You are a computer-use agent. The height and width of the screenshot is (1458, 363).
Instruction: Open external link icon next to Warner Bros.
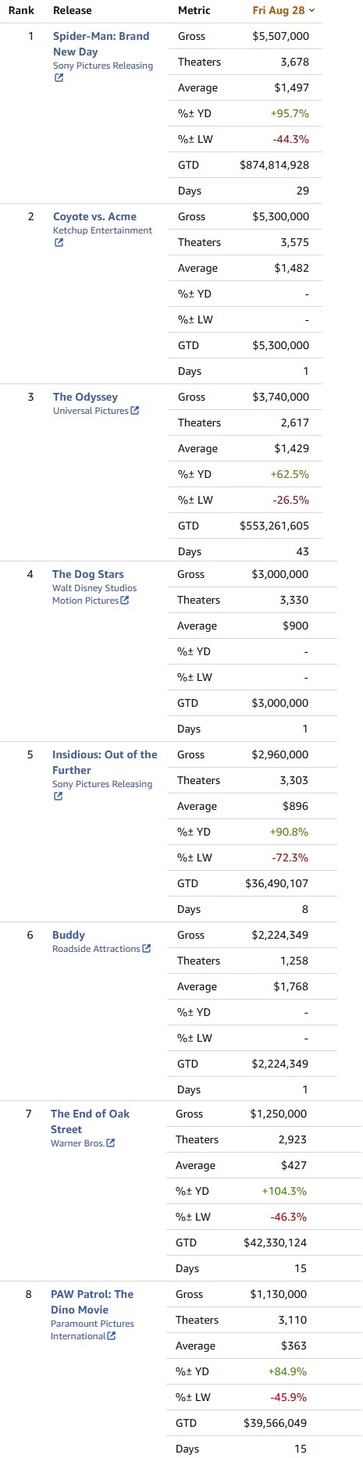pos(111,1143)
